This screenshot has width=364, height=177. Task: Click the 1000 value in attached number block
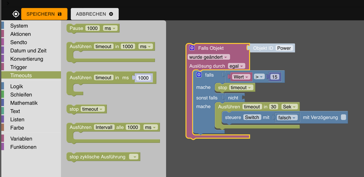(x=143, y=78)
